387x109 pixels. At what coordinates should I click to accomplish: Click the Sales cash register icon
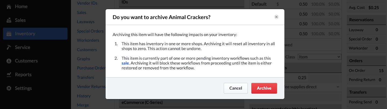pyautogui.click(x=9, y=20)
